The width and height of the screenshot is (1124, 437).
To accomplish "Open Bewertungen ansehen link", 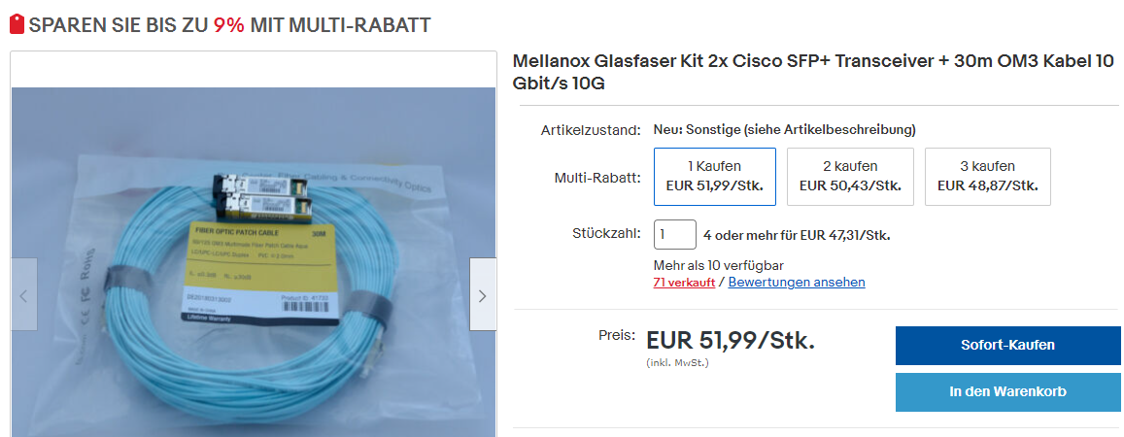I will 797,283.
